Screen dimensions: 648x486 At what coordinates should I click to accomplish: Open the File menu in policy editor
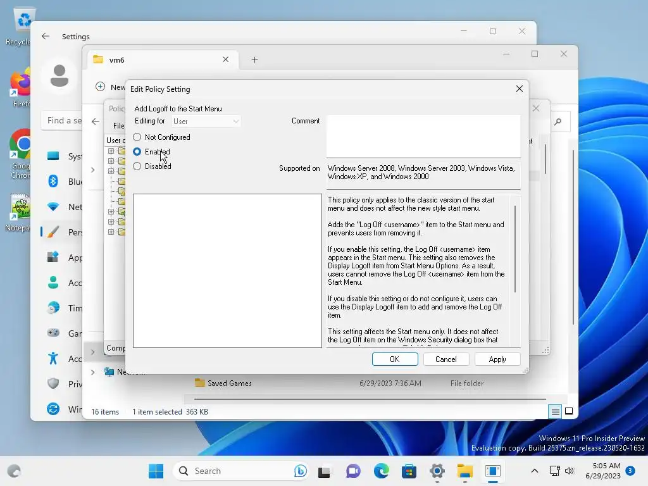[x=118, y=126]
